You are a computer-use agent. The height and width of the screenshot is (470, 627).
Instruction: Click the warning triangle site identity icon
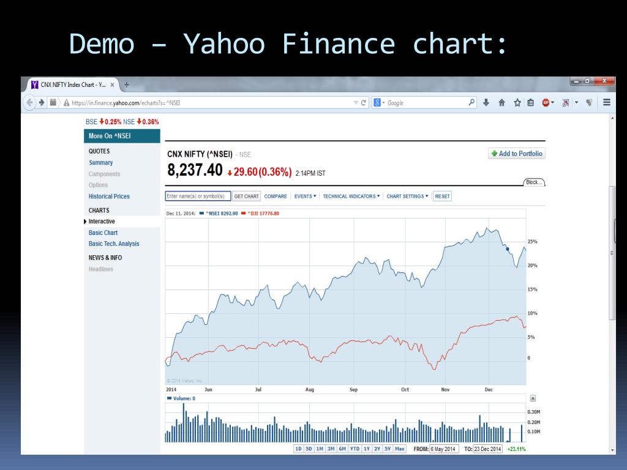[x=66, y=103]
